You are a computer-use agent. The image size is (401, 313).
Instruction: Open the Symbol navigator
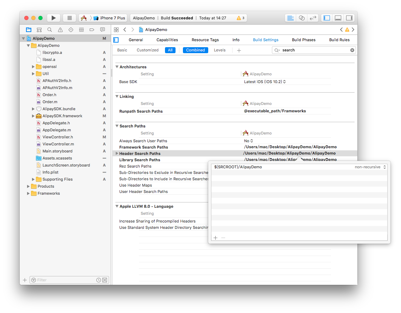[39, 30]
